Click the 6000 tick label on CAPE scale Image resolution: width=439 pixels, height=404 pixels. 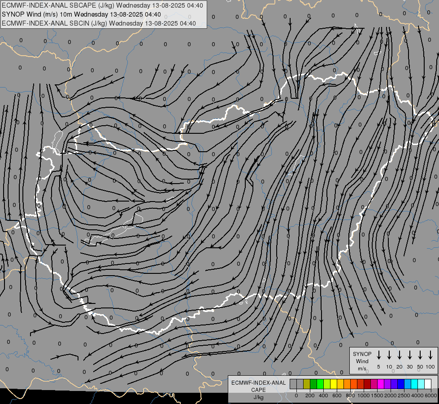(431, 395)
